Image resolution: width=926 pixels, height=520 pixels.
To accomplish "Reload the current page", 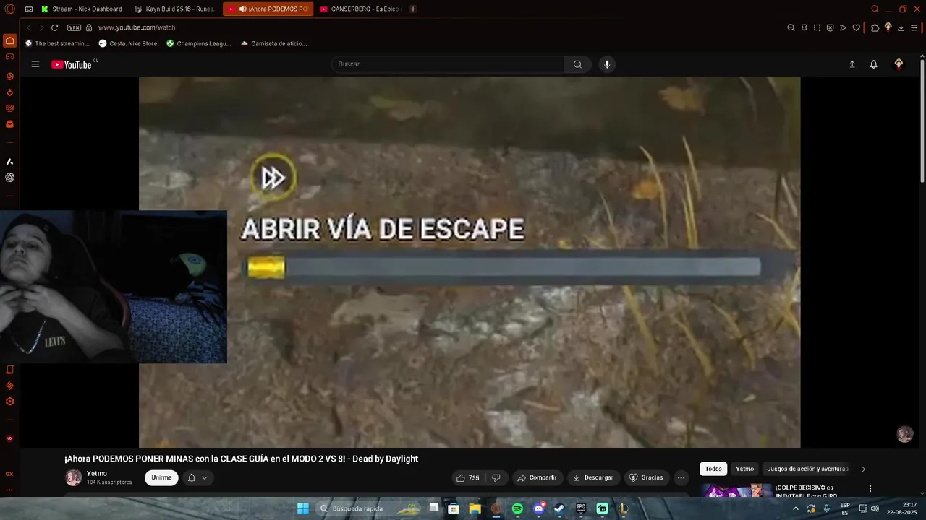I will click(54, 27).
